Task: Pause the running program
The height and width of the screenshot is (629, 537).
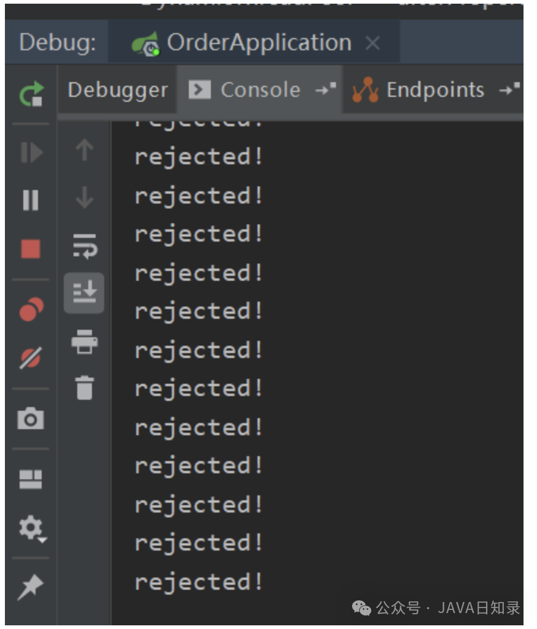Action: 31,200
